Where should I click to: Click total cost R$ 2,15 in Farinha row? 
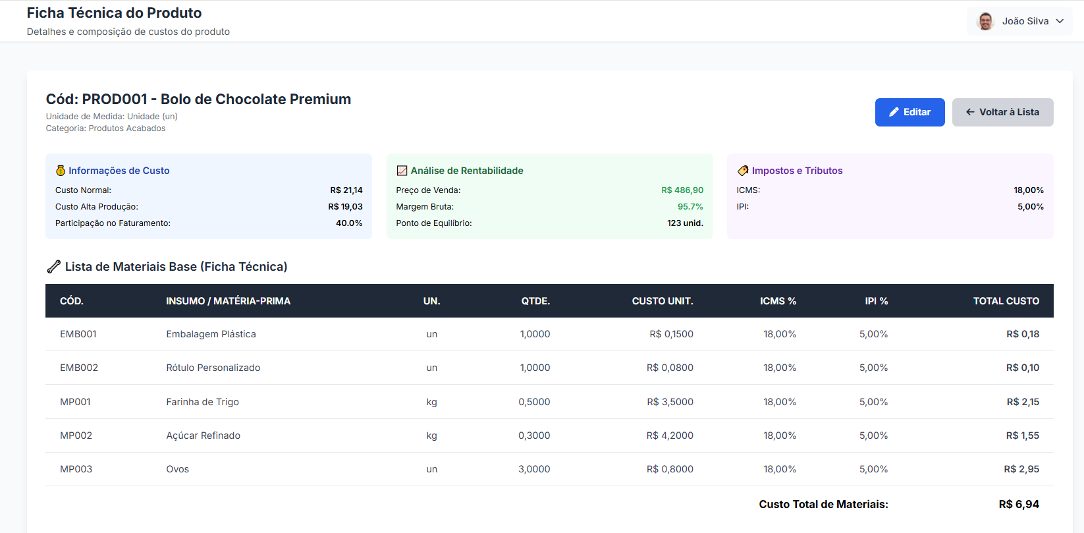point(1023,402)
